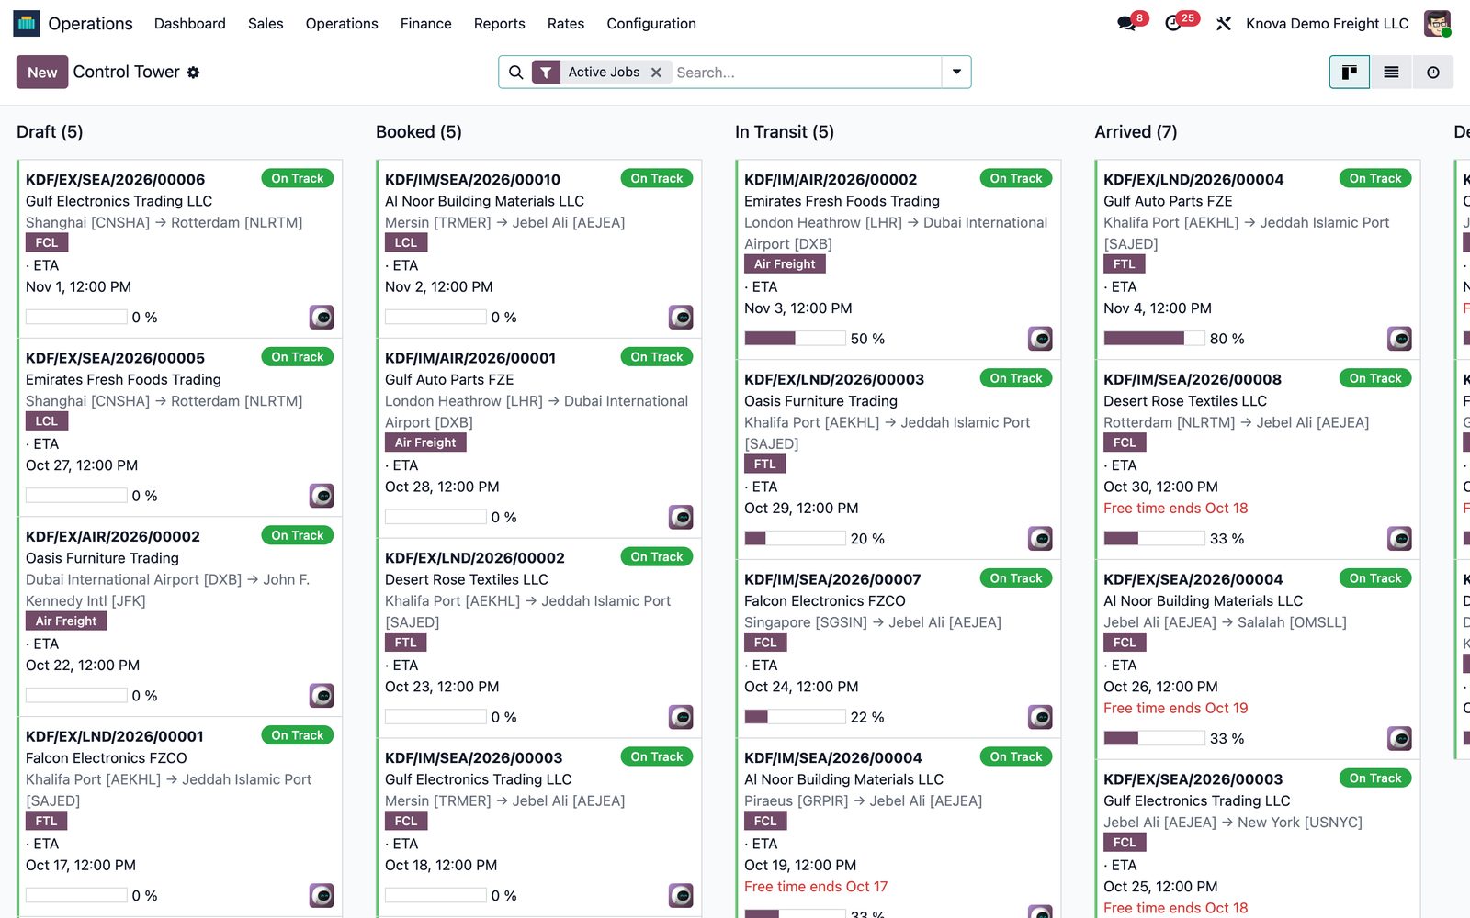Switch to List view
1470x918 pixels.
click(x=1391, y=73)
